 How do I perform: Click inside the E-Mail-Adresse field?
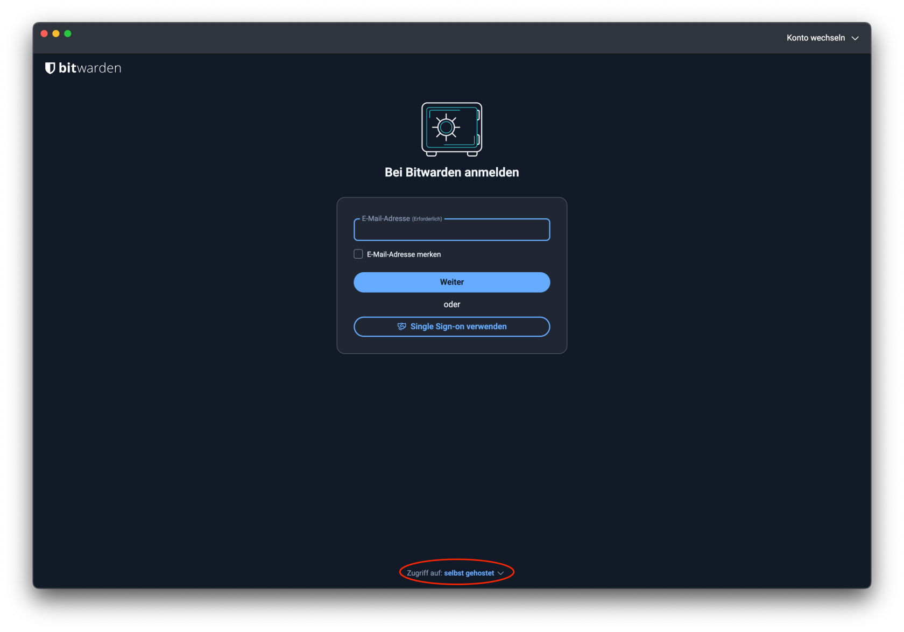[x=451, y=230]
